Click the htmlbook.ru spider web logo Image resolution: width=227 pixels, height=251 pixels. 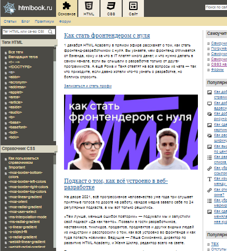coord(10,8)
